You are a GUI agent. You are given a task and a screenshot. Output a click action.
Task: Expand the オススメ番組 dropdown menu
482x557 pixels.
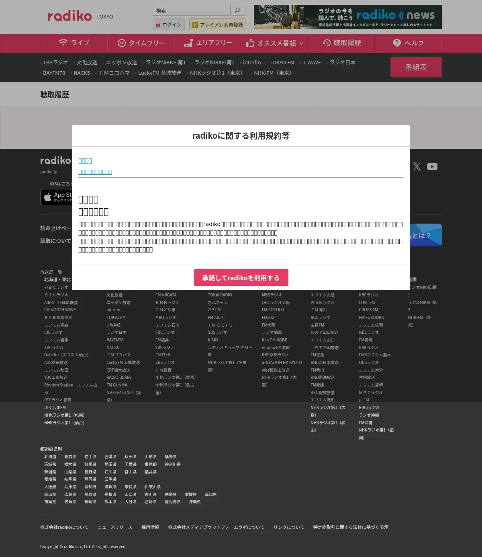(x=275, y=43)
